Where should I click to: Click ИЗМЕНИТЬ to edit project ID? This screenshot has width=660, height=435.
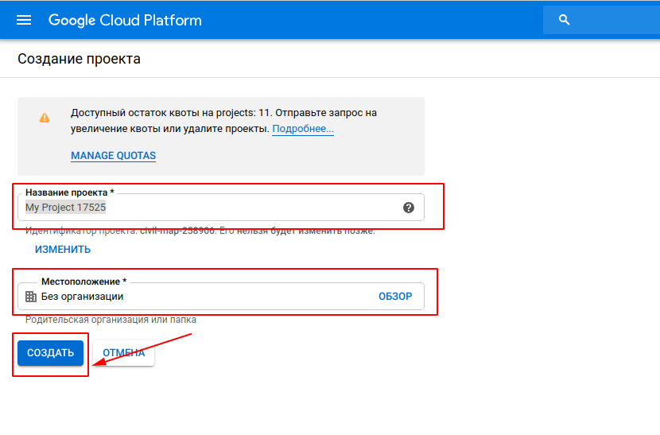(63, 249)
